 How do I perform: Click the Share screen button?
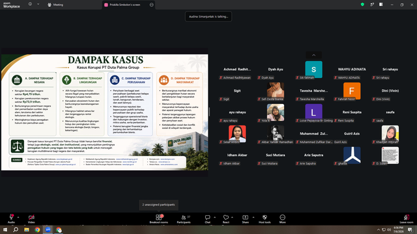(x=245, y=219)
